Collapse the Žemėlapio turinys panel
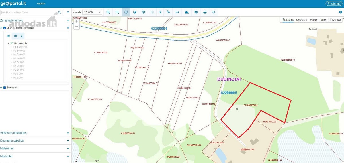Screen dimensions: 344x163 pyautogui.click(x=68, y=21)
